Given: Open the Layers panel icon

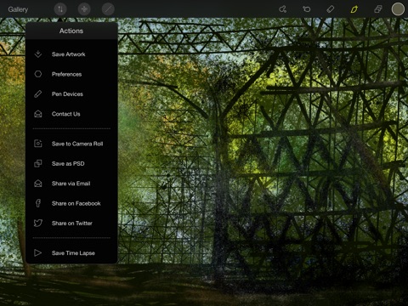Looking at the screenshot, I should coord(378,9).
